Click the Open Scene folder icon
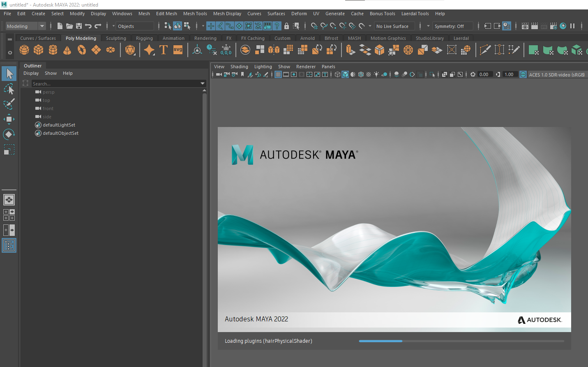 69,26
